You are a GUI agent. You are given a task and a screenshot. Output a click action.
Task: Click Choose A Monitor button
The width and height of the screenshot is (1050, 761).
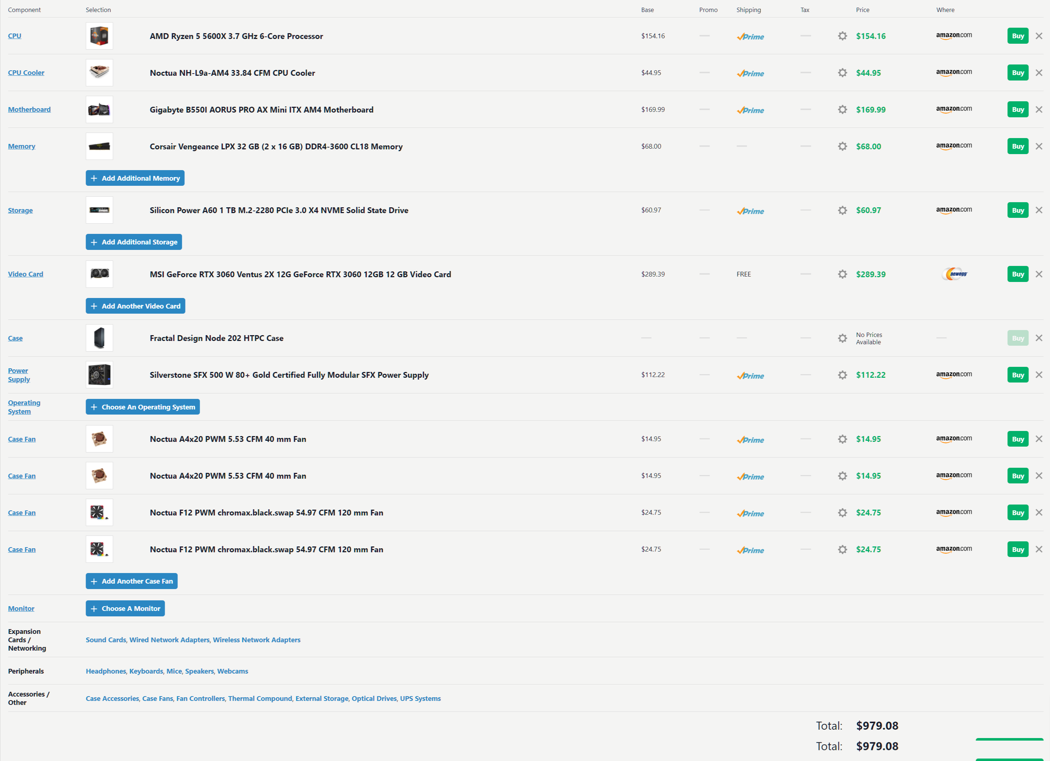coord(125,609)
